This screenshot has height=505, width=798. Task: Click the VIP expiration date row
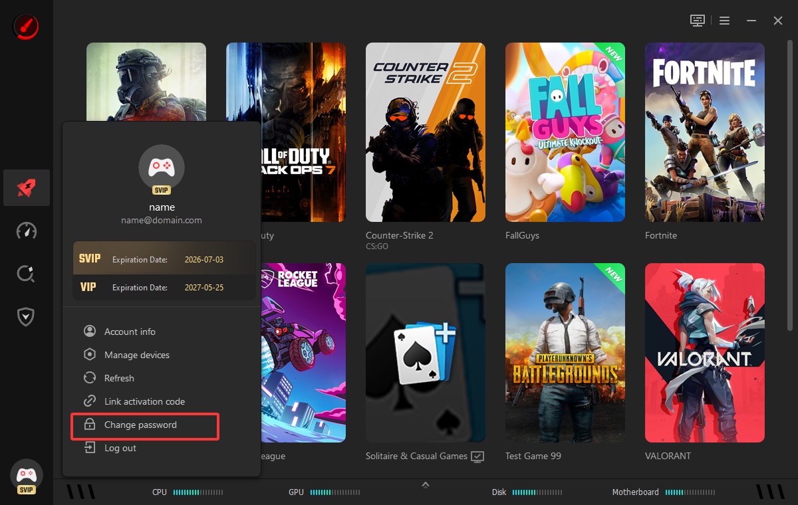[x=164, y=287]
